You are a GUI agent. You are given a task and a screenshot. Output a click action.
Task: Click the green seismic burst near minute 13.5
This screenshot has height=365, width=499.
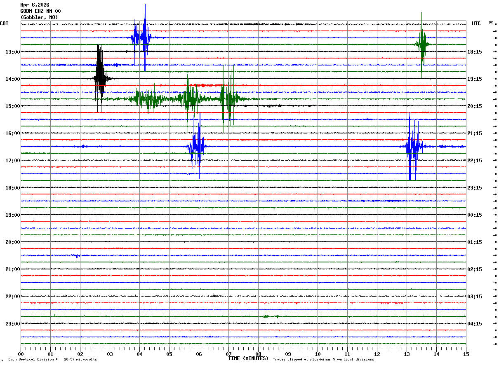[422, 44]
